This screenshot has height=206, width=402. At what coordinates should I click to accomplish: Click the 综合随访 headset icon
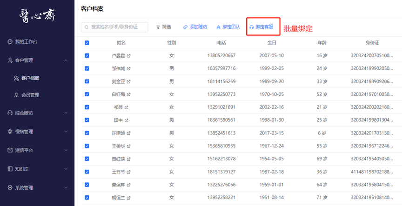click(x=10, y=113)
